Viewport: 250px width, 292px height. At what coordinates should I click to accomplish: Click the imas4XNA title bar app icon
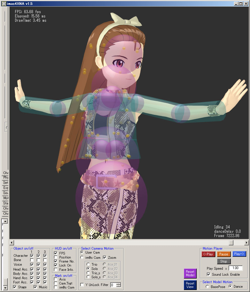pyautogui.click(x=4, y=3)
